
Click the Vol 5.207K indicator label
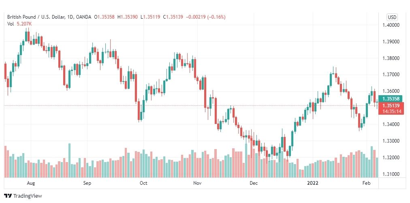(x=19, y=24)
